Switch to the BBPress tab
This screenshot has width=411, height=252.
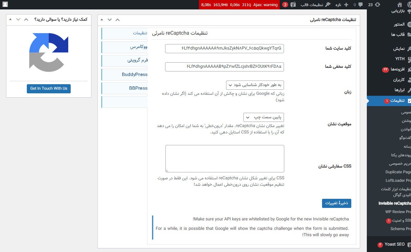pyautogui.click(x=124, y=88)
